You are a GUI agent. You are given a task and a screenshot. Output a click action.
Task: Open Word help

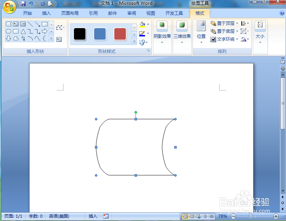click(282, 13)
